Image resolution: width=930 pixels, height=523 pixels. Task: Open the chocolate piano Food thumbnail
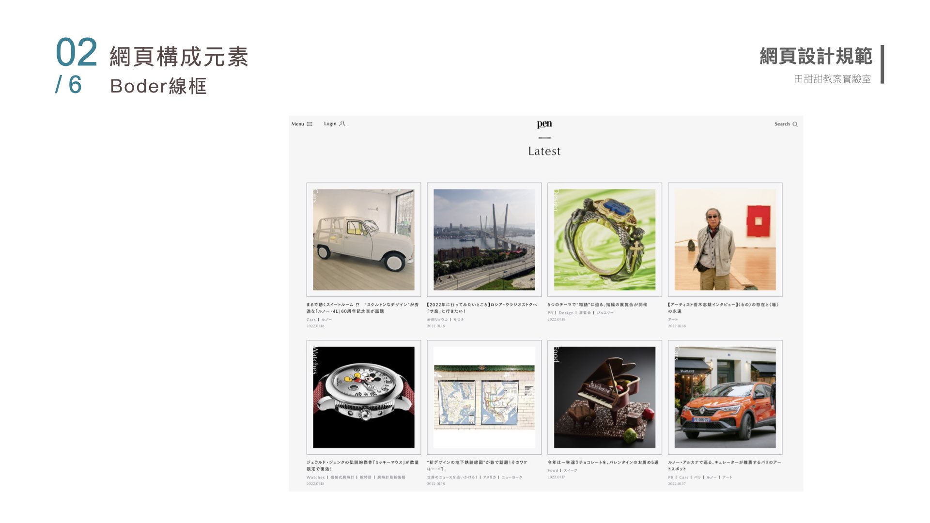pyautogui.click(x=604, y=397)
